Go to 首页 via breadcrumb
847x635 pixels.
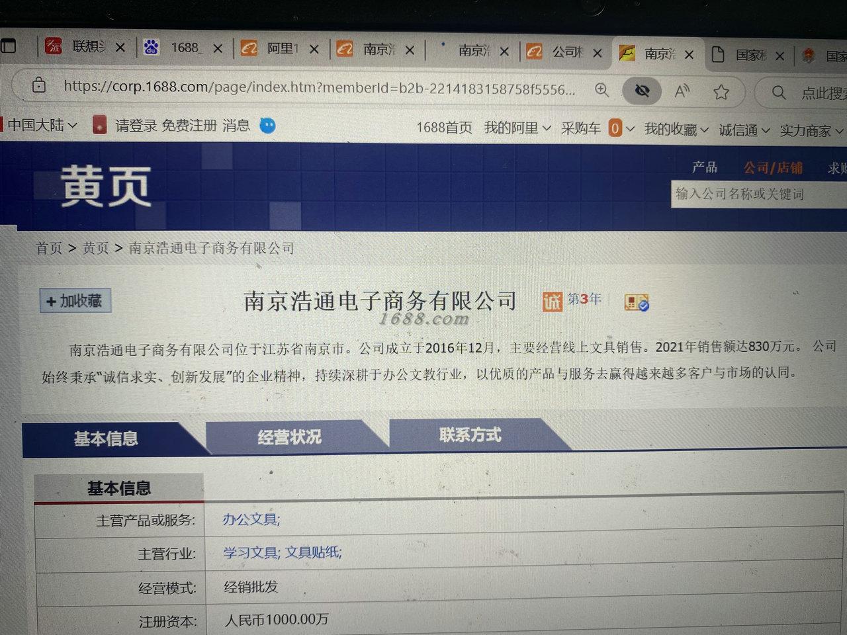pos(49,248)
